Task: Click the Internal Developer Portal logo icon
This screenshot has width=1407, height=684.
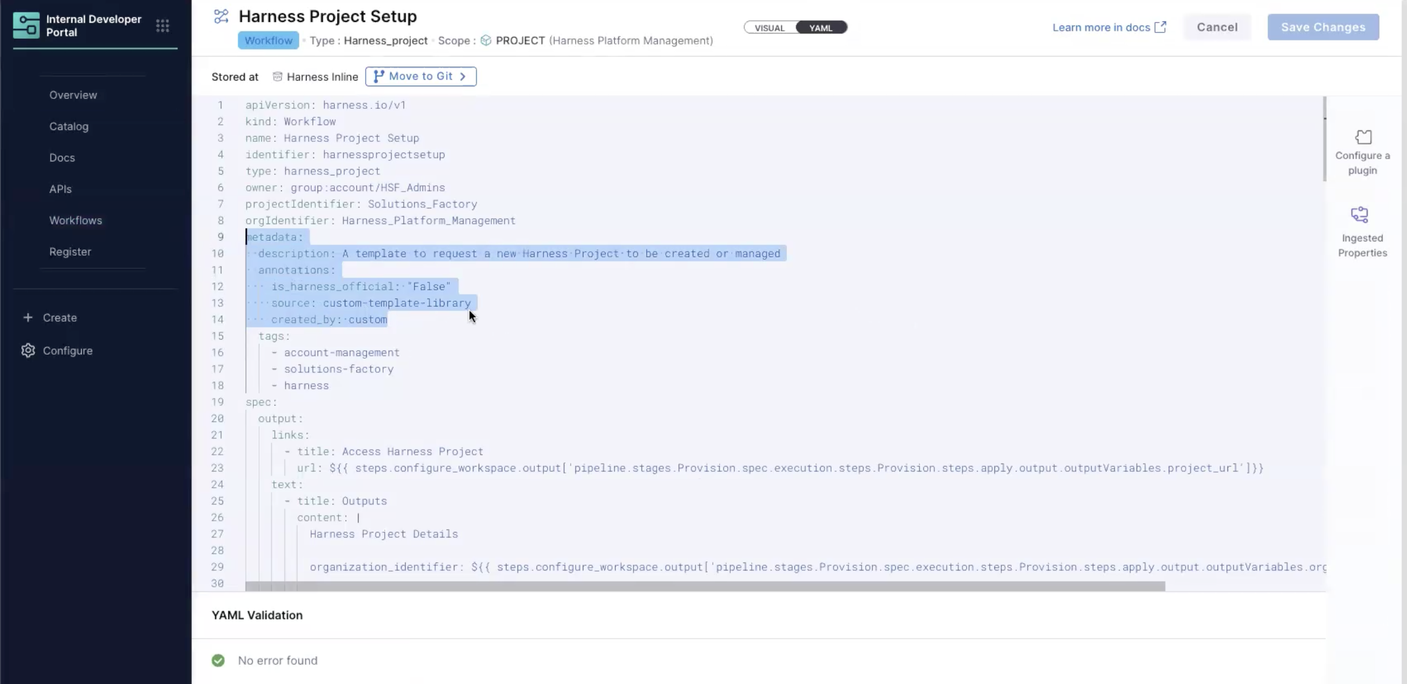Action: point(26,25)
